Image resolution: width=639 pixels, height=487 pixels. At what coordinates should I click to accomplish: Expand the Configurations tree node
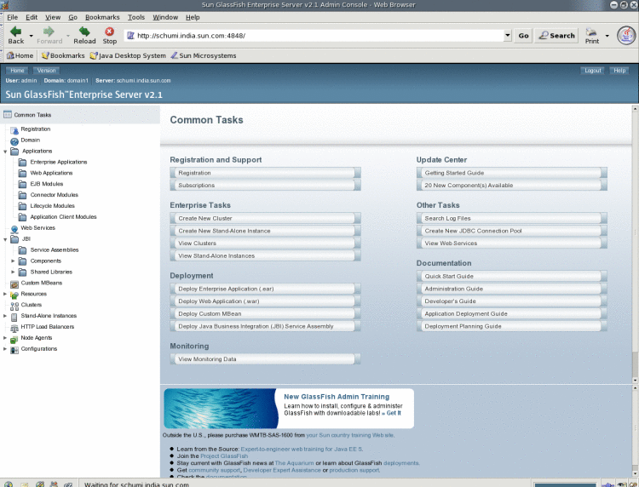5,348
